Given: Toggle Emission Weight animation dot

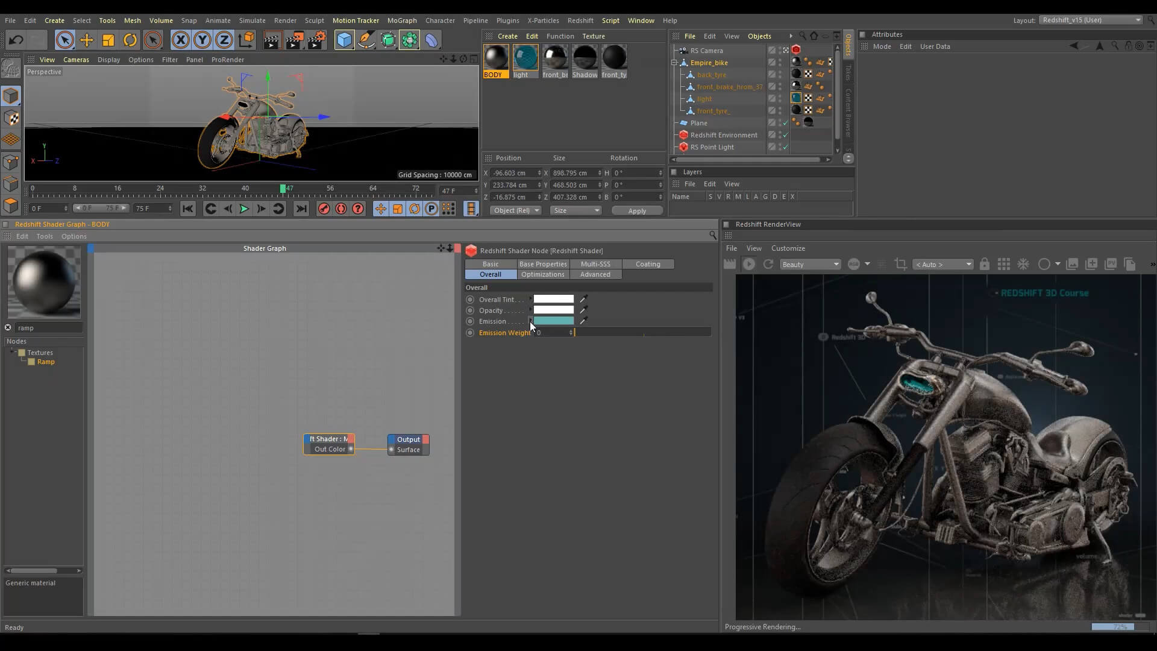Looking at the screenshot, I should [470, 333].
